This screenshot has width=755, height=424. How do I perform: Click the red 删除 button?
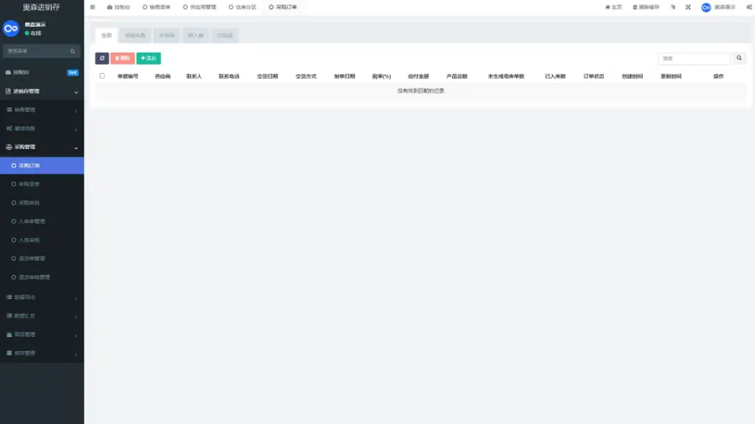tap(122, 59)
